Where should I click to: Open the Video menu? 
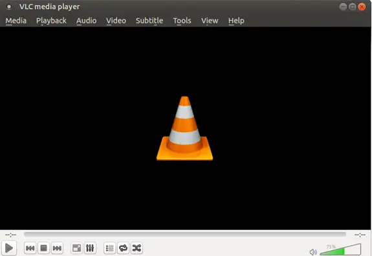coord(116,21)
